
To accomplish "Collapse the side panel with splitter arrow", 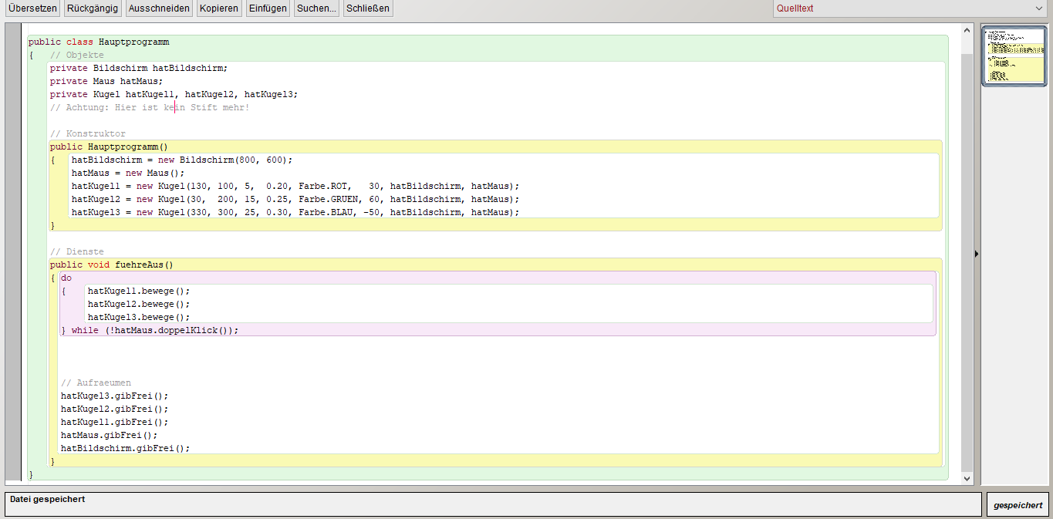I will tap(977, 254).
